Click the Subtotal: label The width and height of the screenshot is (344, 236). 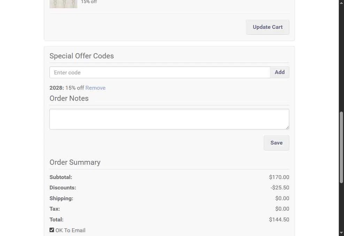[x=61, y=177]
